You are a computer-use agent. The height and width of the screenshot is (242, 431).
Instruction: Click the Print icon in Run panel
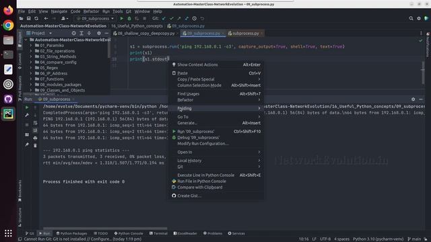point(35,138)
